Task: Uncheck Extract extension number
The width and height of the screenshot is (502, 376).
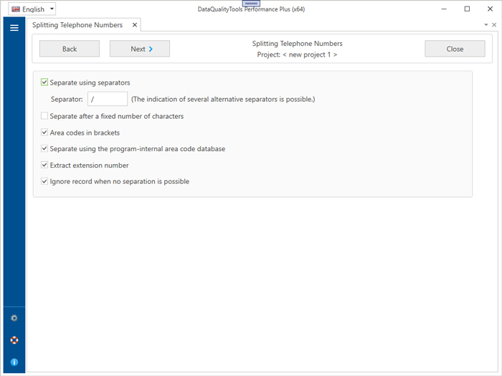Action: tap(45, 165)
